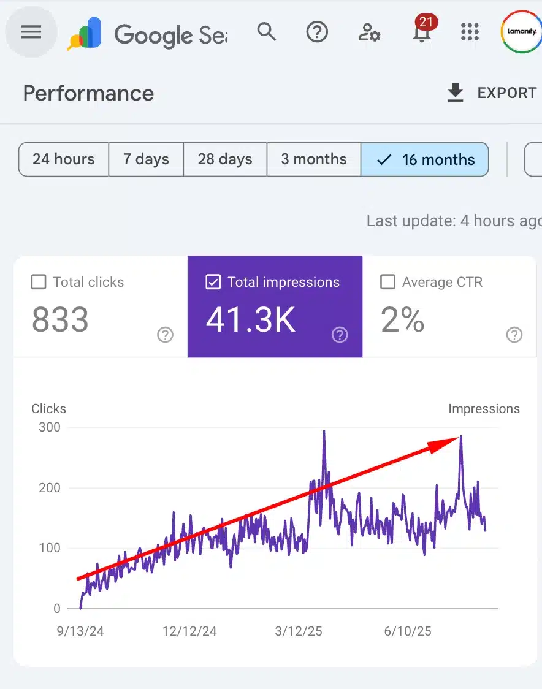The image size is (542, 689).
Task: Enable the Total clicks checkbox
Action: [x=39, y=282]
